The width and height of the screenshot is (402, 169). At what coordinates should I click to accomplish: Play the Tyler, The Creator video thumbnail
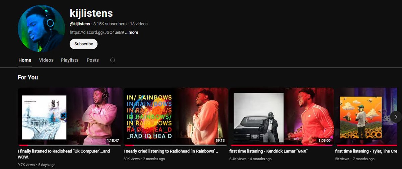point(366,117)
